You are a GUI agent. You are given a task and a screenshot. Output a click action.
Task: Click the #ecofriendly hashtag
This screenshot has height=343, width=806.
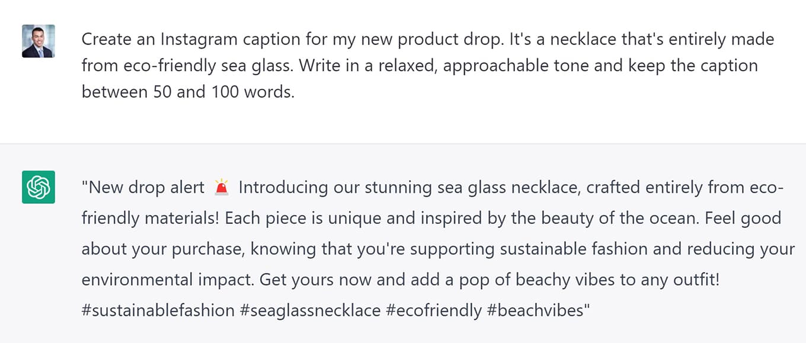point(434,310)
